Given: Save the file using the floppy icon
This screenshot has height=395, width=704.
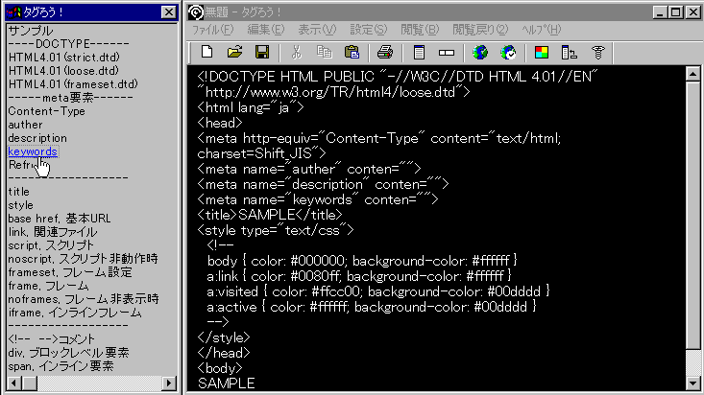Looking at the screenshot, I should 262,53.
